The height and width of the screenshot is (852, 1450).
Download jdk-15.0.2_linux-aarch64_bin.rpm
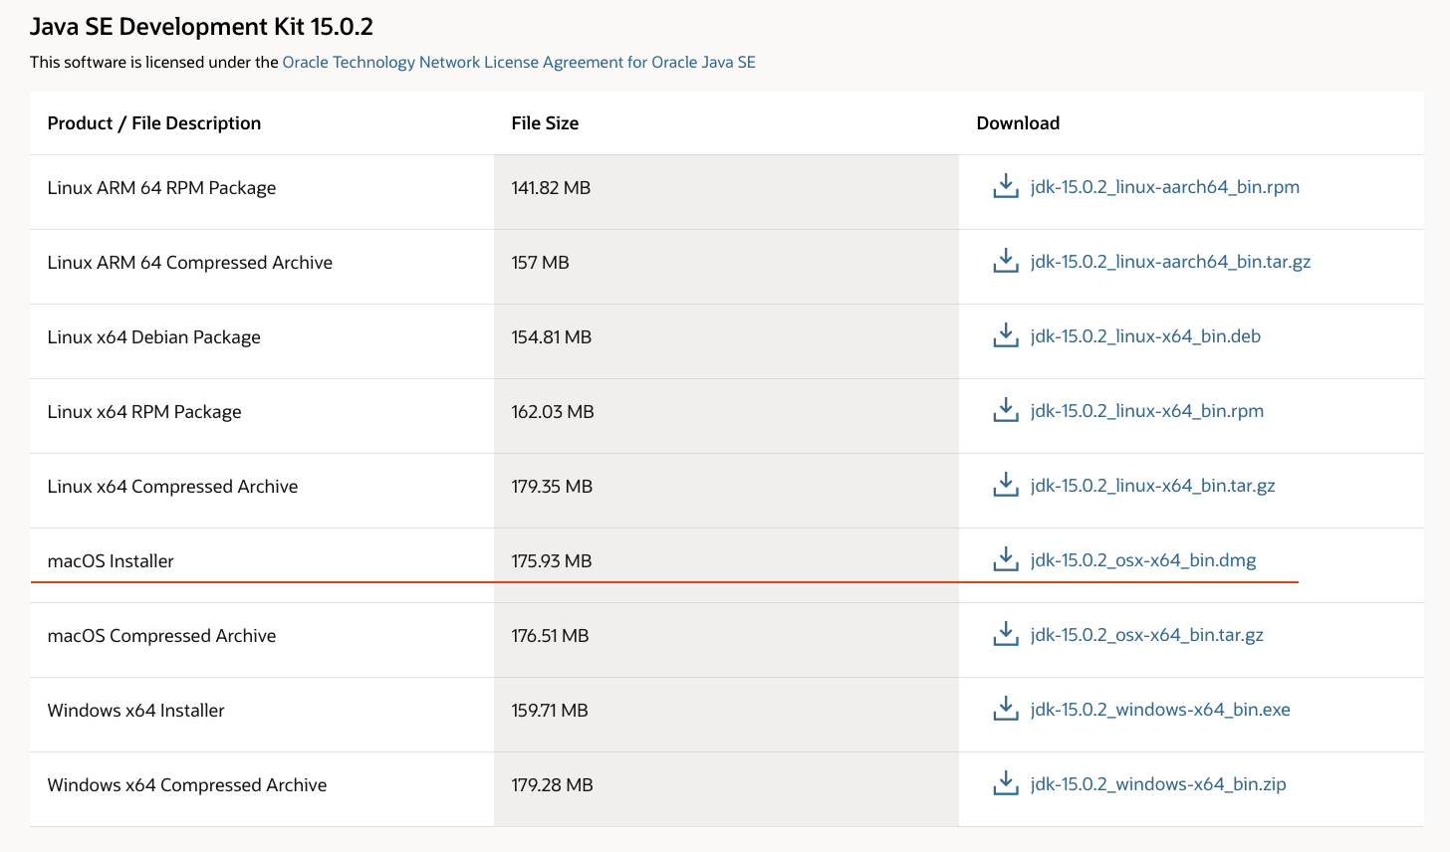[1165, 187]
